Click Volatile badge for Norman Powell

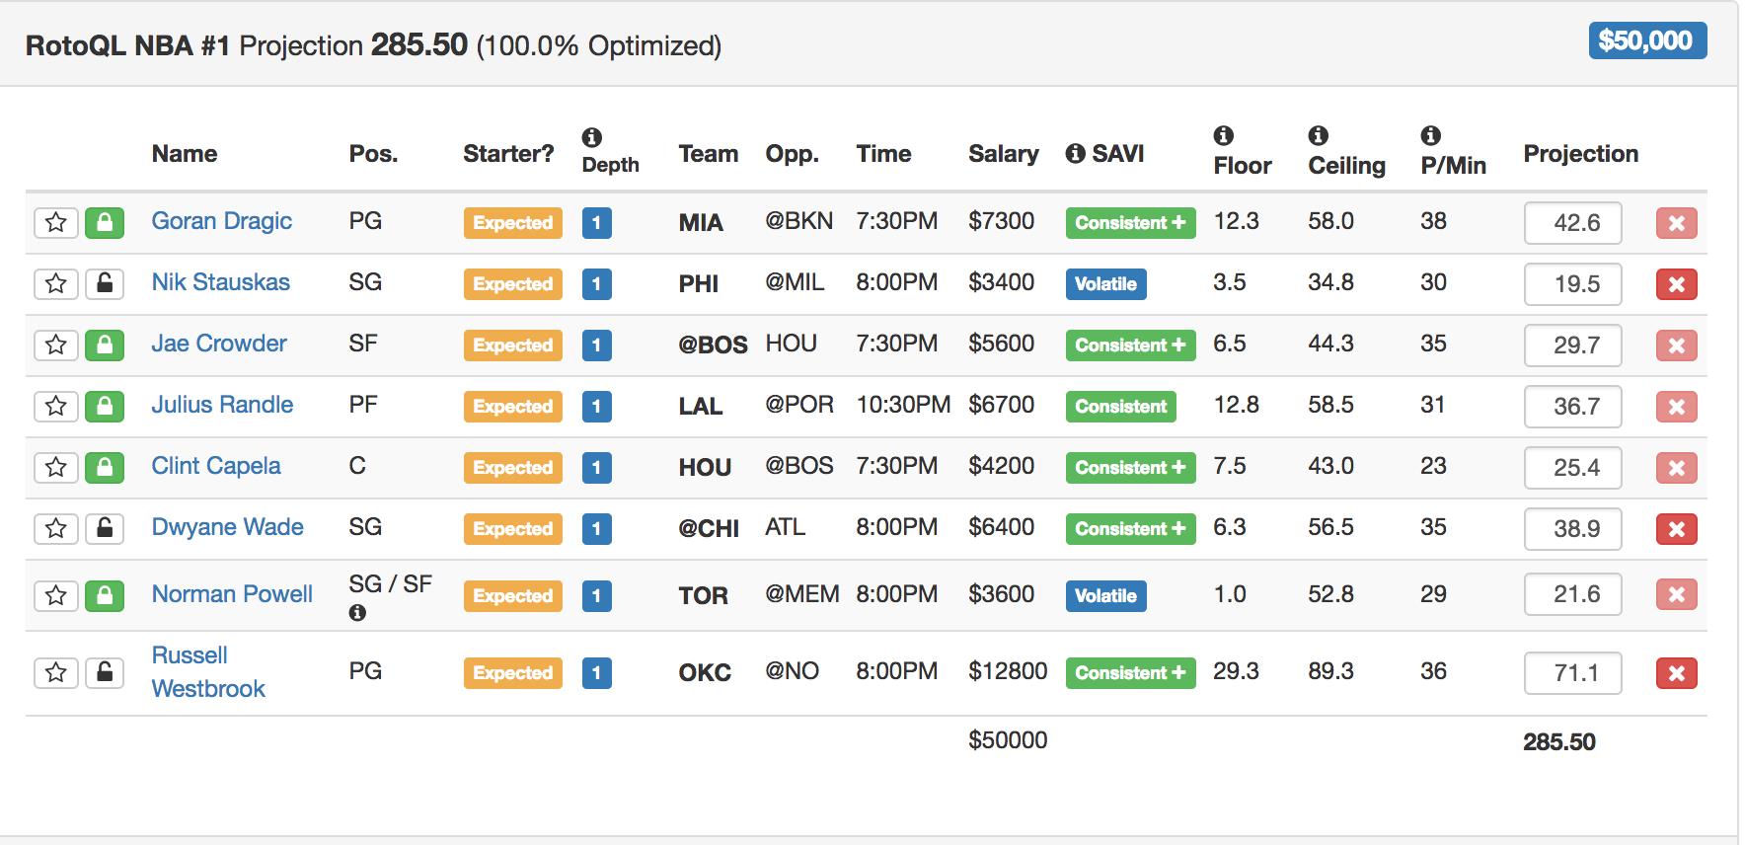click(1105, 596)
